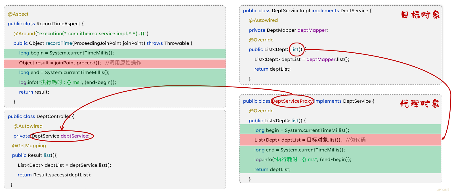Click the list() method in DeptServiceImpl

pyautogui.click(x=297, y=50)
